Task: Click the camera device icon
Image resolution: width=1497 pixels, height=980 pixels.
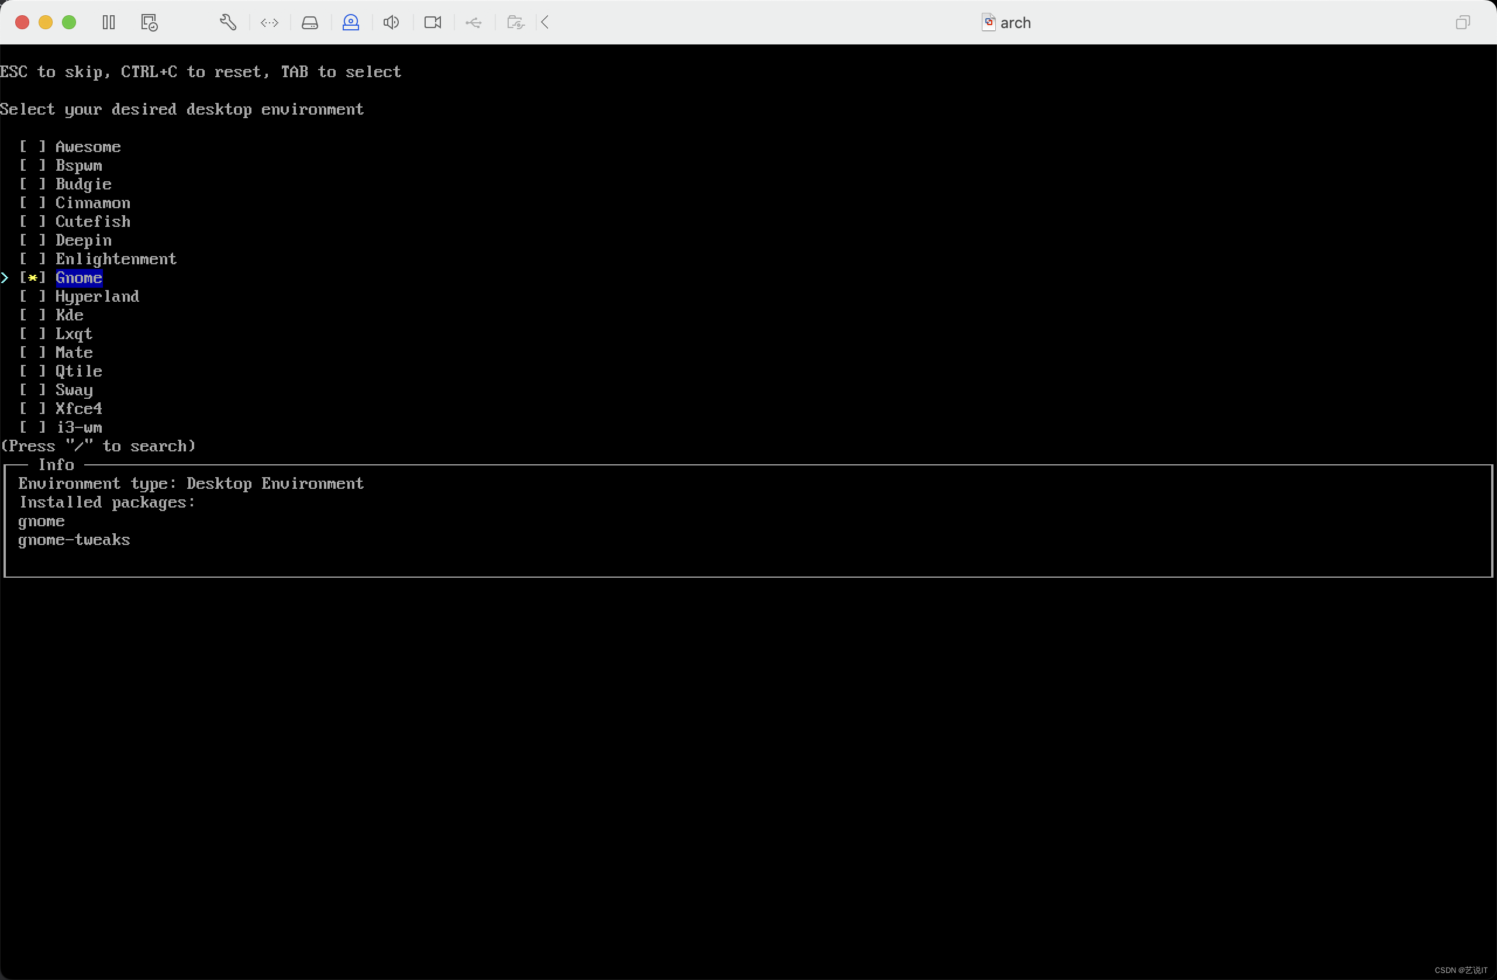Action: [x=433, y=23]
